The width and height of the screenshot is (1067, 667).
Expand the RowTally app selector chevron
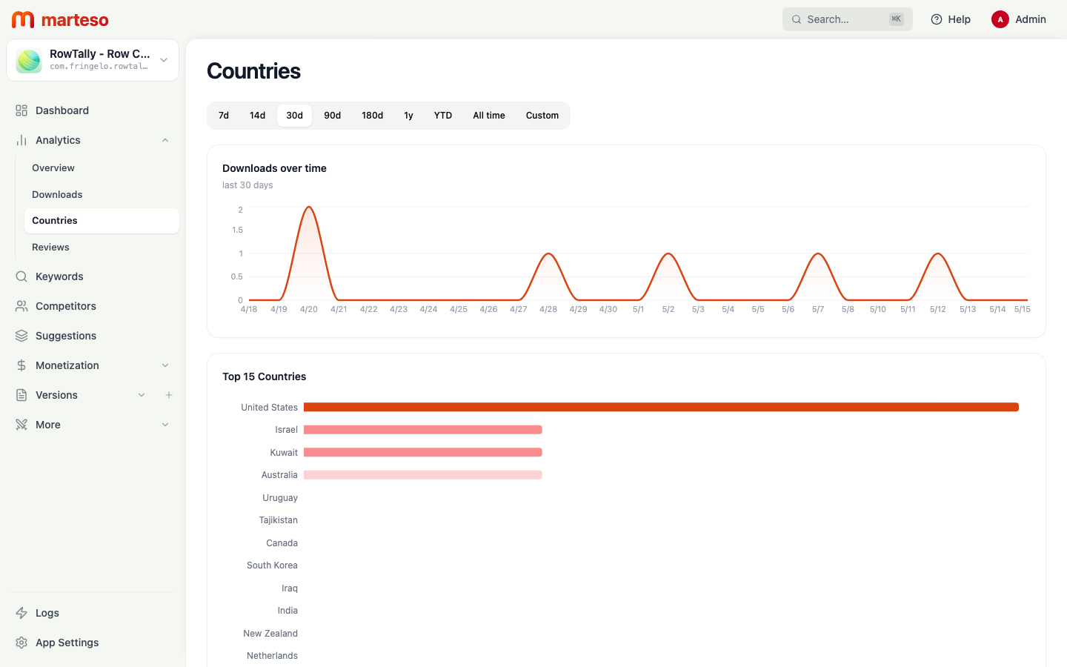tap(164, 60)
